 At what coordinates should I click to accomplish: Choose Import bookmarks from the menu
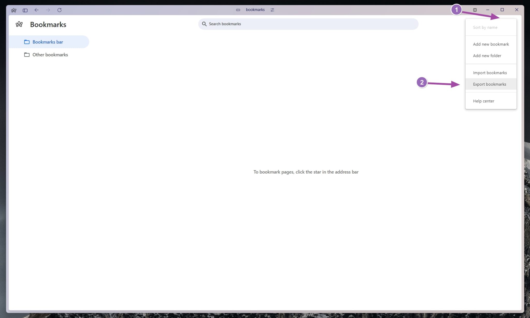click(x=490, y=73)
